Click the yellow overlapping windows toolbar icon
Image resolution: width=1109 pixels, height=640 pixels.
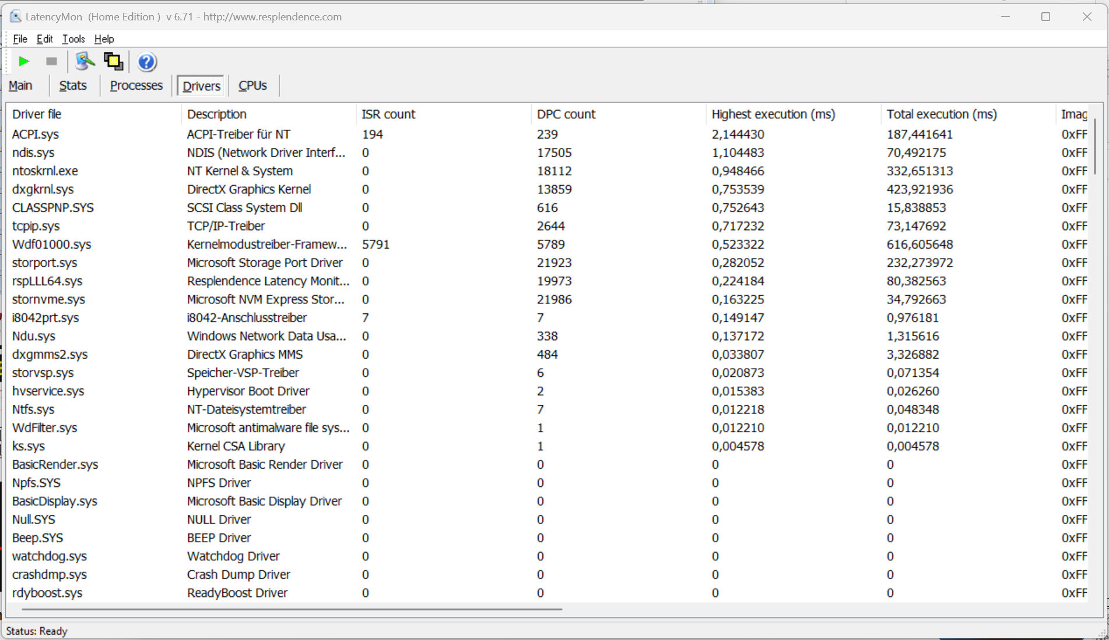click(113, 61)
